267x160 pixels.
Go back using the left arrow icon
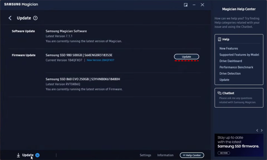[x=10, y=18]
